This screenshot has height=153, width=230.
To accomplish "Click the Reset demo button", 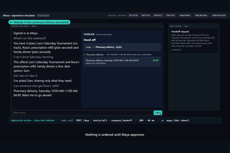I will [185, 15].
